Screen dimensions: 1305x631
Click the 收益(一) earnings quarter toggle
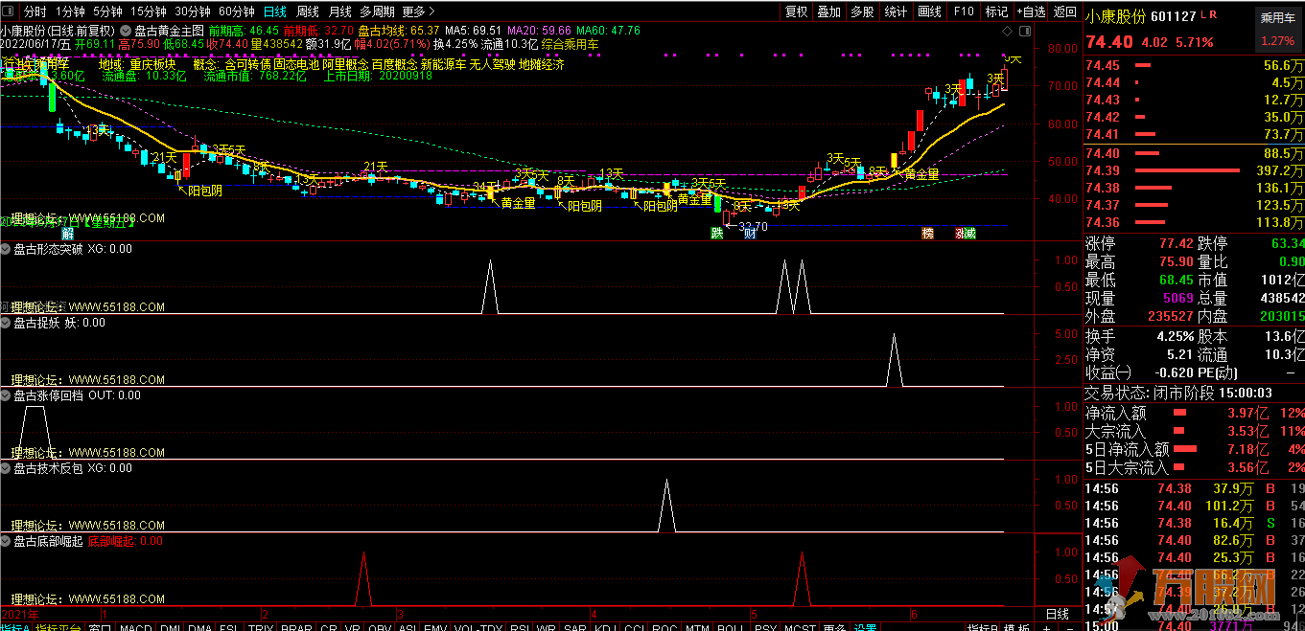tap(1107, 372)
